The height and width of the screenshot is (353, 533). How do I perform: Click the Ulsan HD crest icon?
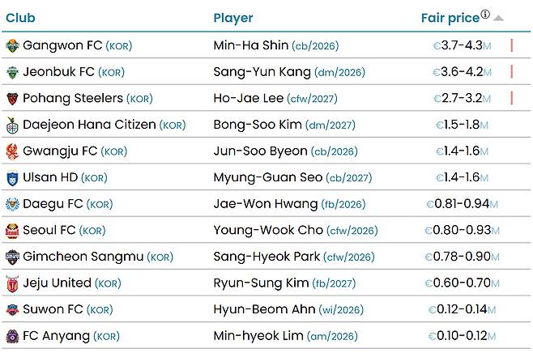point(12,178)
